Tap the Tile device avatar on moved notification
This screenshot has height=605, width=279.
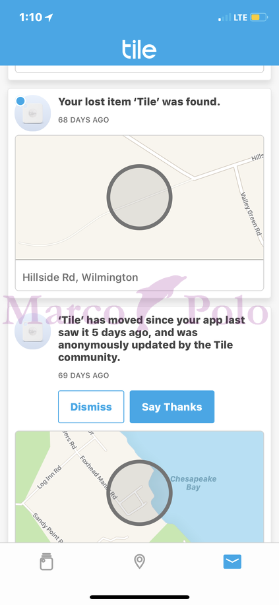pyautogui.click(x=33, y=331)
